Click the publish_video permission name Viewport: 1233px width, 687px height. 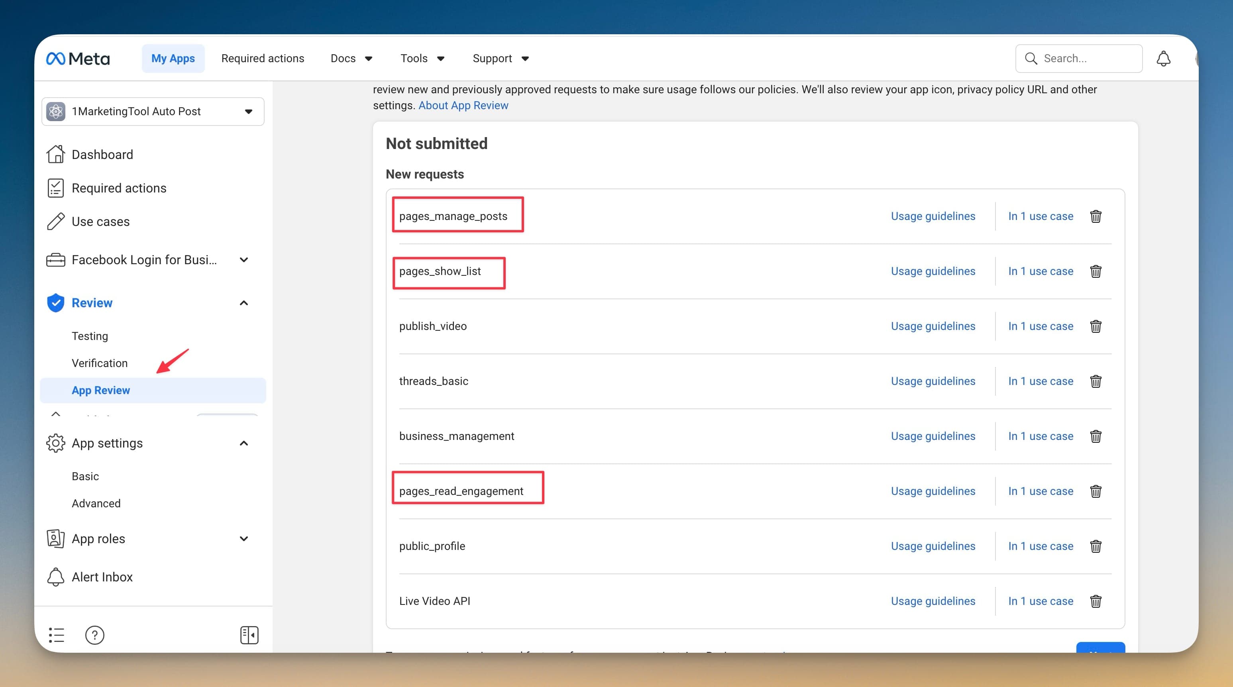(x=433, y=326)
